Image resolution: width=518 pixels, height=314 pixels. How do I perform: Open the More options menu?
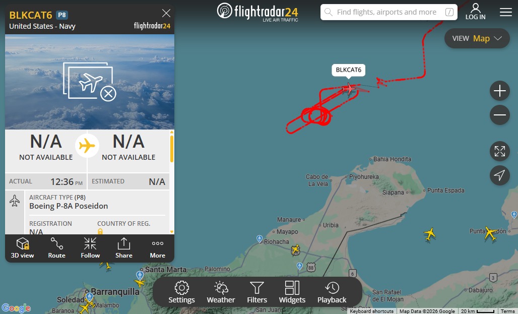[158, 248]
